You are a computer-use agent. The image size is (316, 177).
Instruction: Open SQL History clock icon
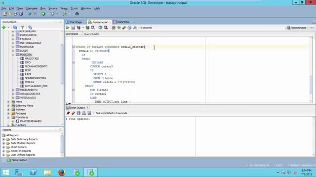[x=129, y=28]
